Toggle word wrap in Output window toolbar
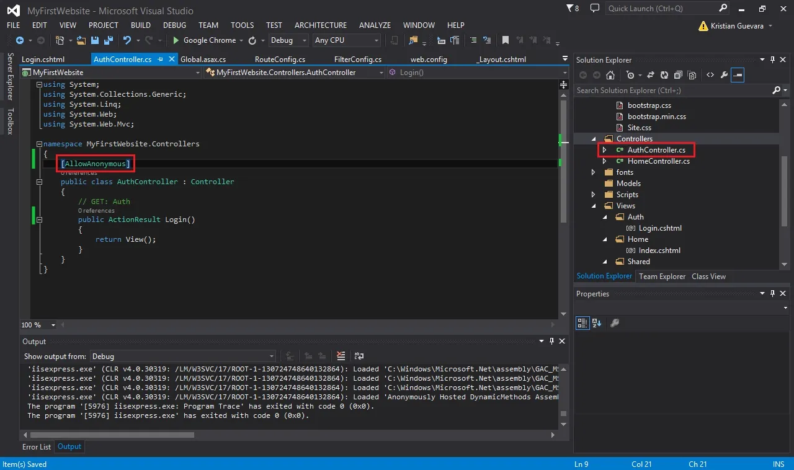 pos(359,356)
